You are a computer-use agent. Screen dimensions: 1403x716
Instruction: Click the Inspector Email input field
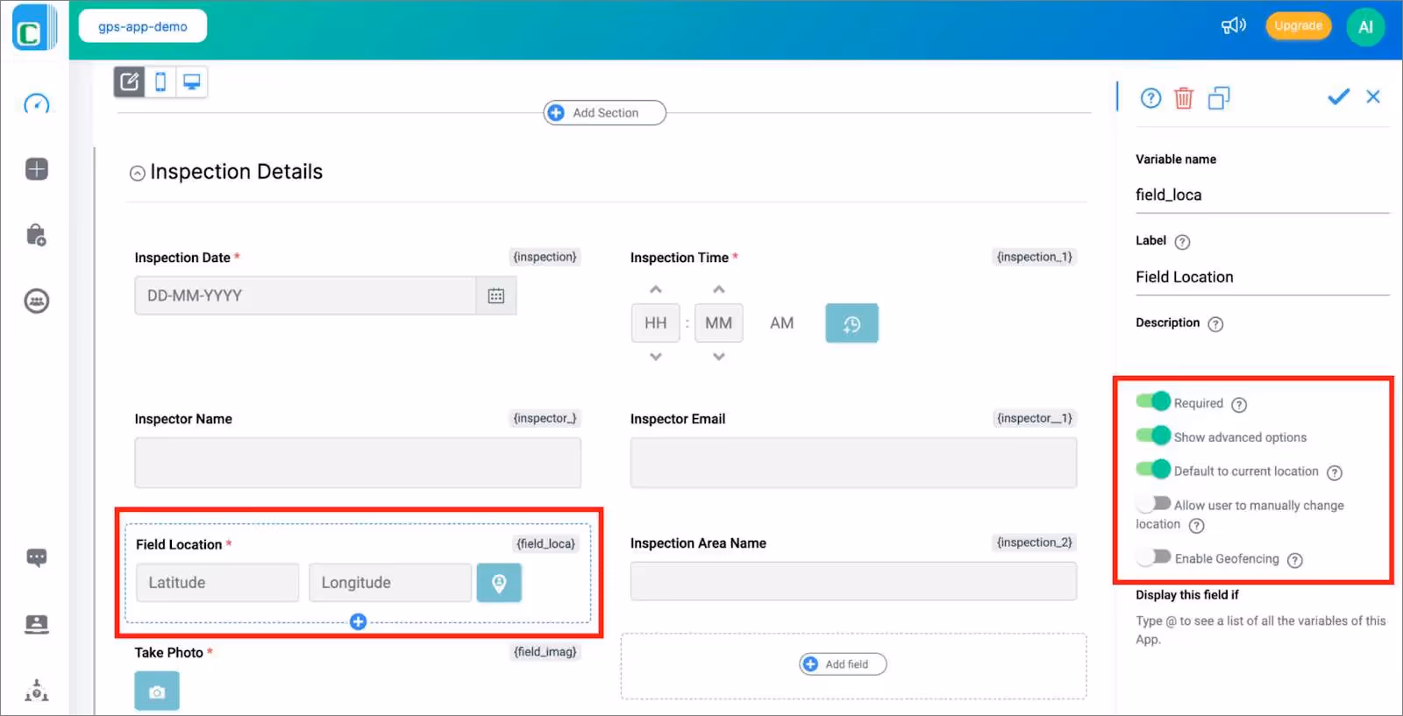pyautogui.click(x=853, y=463)
